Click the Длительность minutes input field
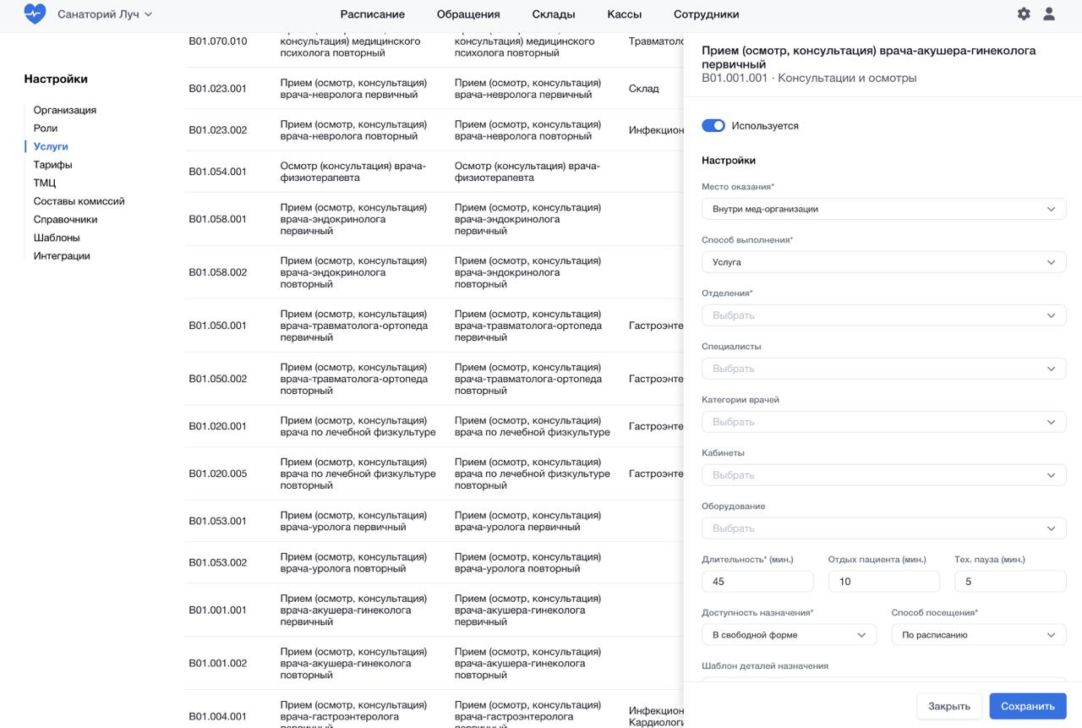Viewport: 1082px width, 728px height. point(757,582)
